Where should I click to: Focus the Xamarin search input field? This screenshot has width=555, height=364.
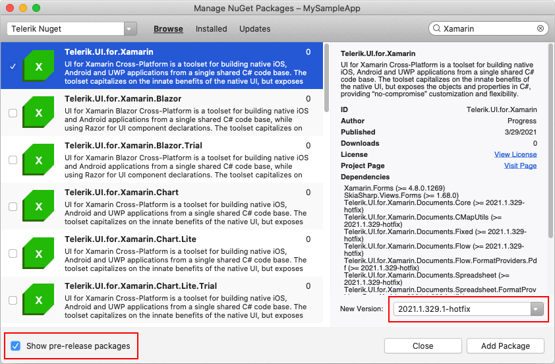(x=488, y=28)
